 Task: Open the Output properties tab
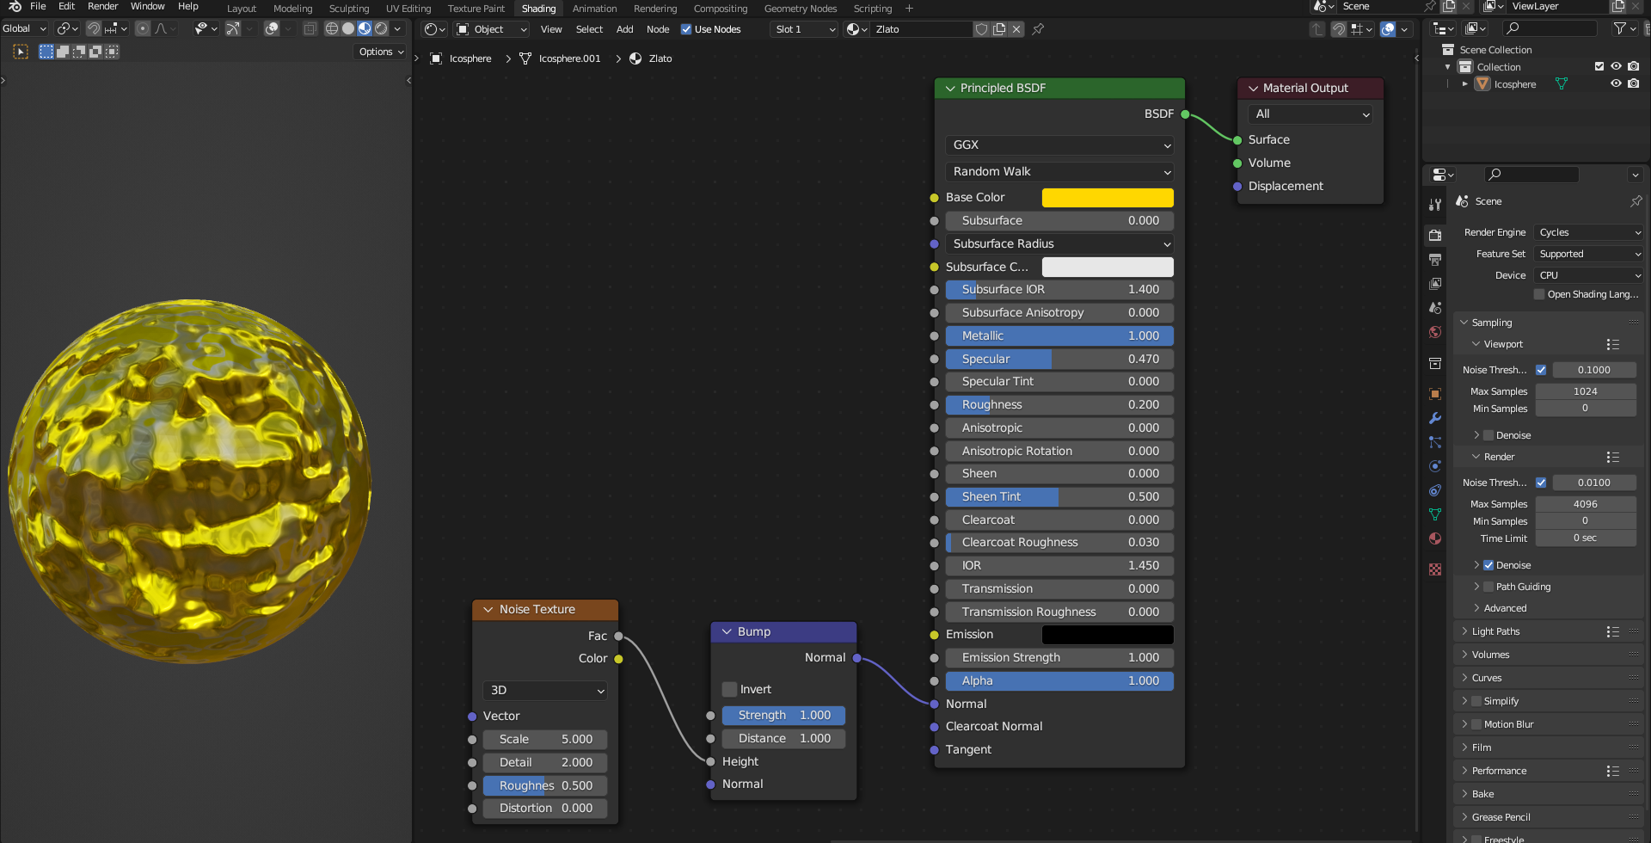1434,259
